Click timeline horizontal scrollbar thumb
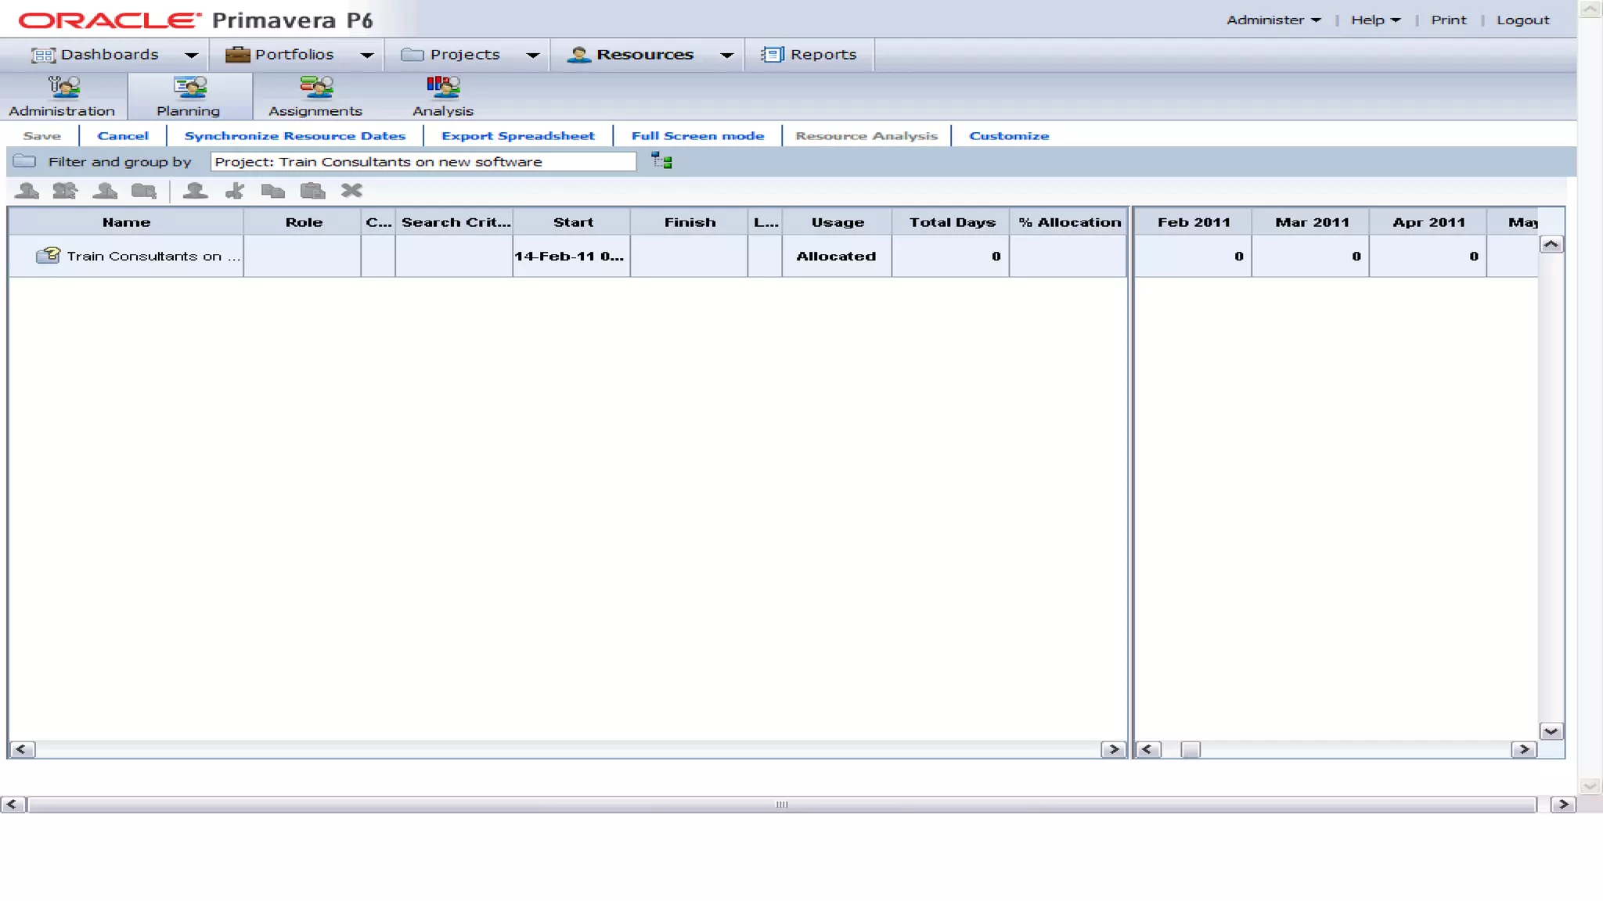 1191,749
